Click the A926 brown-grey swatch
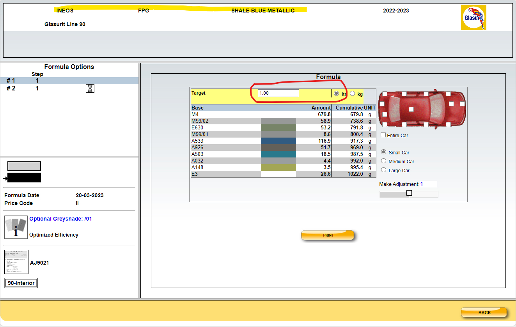The width and height of the screenshot is (516, 327). 278,148
